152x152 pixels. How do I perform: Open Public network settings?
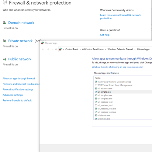[x=20, y=59]
